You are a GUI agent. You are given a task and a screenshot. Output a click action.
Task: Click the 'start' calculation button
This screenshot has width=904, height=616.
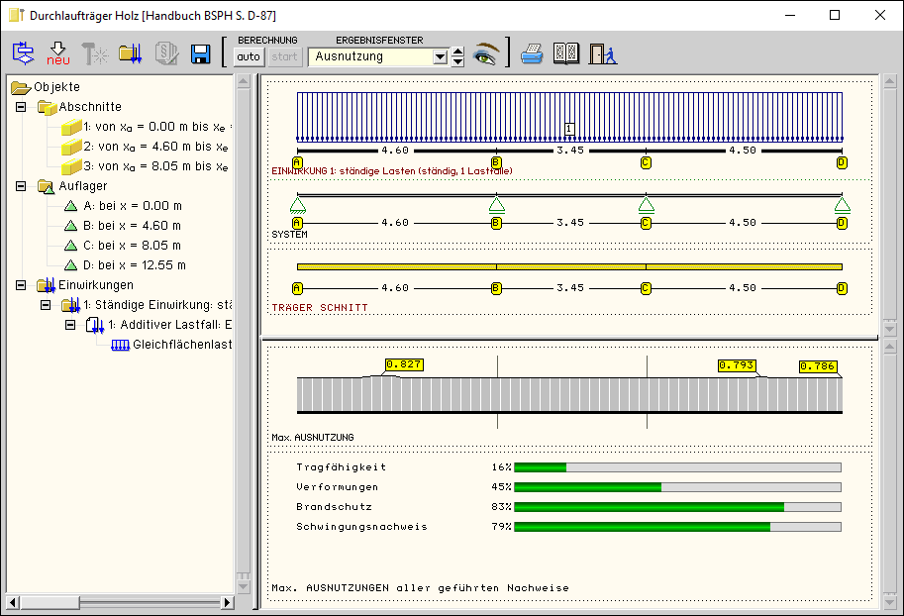tap(284, 56)
